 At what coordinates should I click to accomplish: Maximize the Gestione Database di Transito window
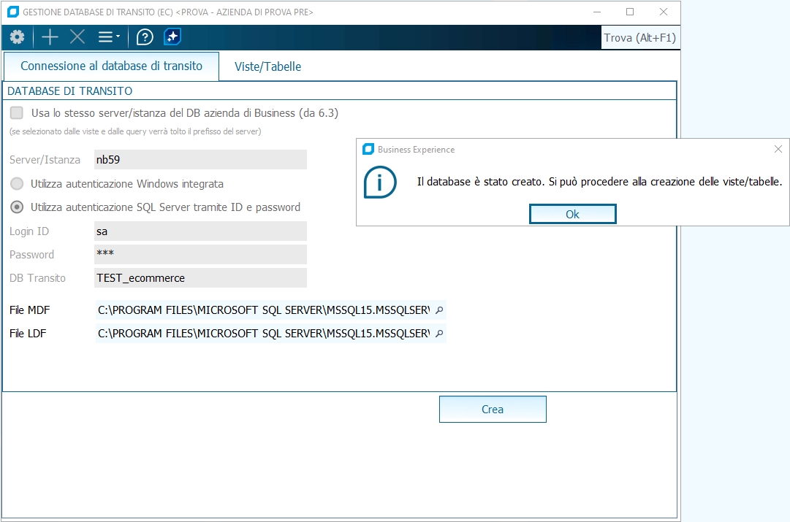coord(630,12)
